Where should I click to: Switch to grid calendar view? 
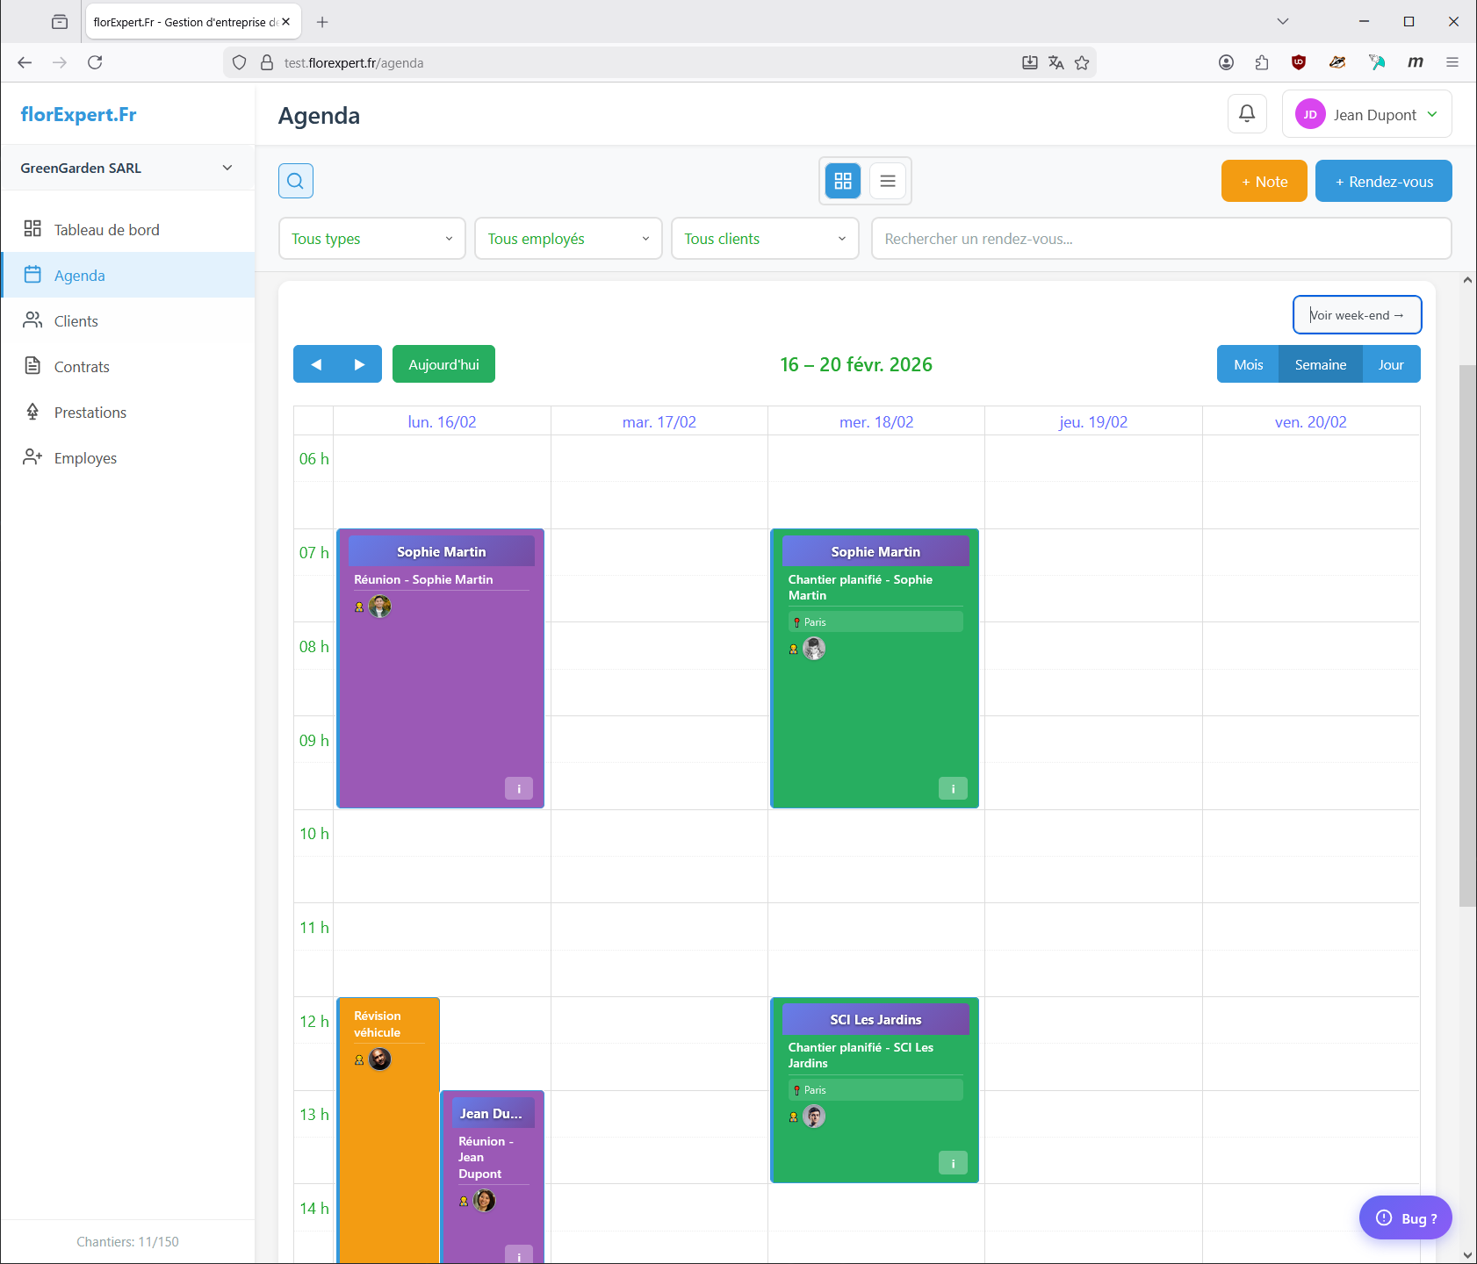(843, 181)
